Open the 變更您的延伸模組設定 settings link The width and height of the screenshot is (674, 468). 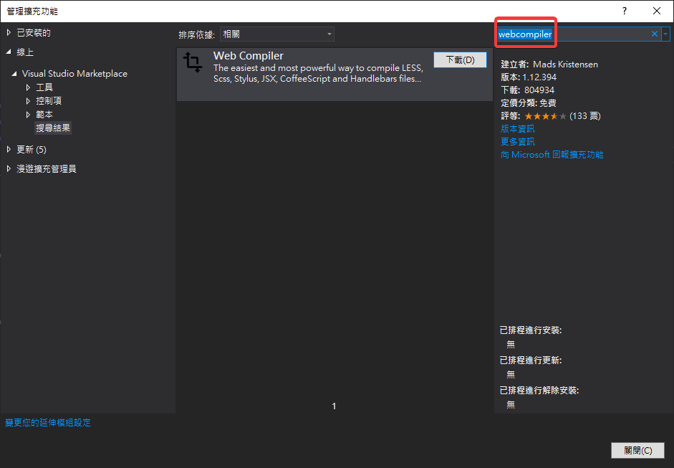coord(48,423)
